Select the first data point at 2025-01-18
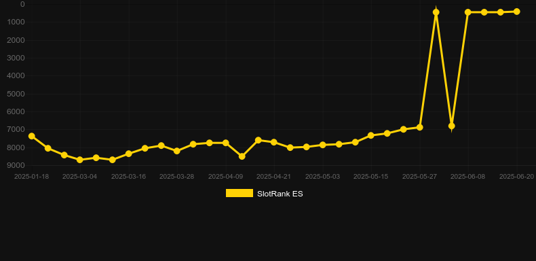The height and width of the screenshot is (261, 536). 31,136
